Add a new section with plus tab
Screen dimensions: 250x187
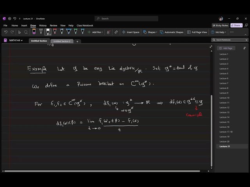(x=77, y=41)
